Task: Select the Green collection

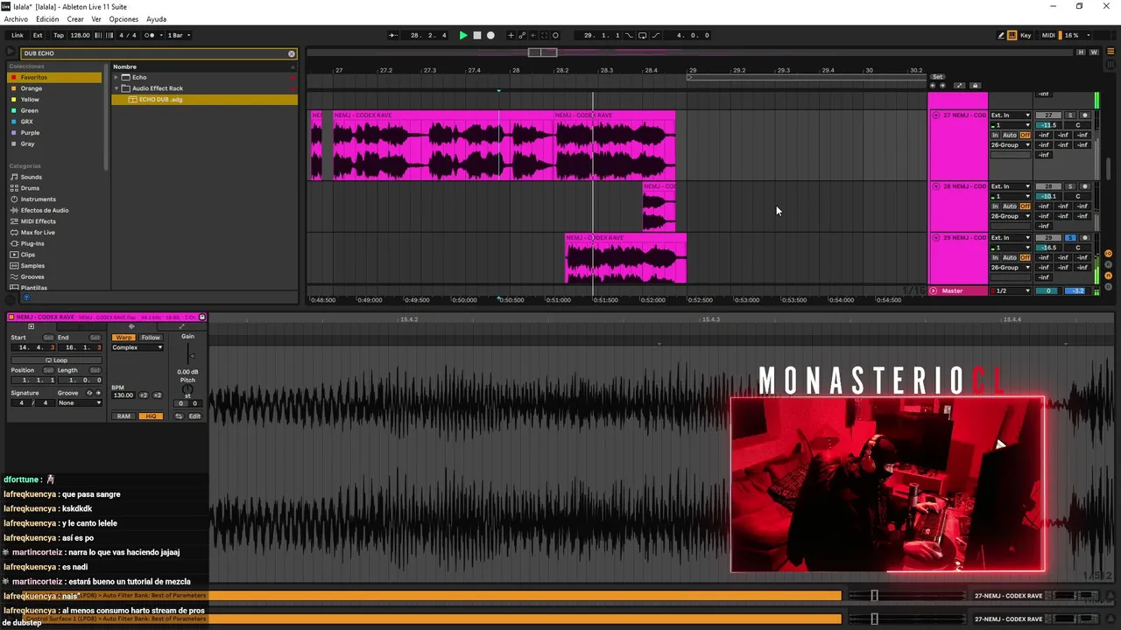Action: pyautogui.click(x=54, y=110)
